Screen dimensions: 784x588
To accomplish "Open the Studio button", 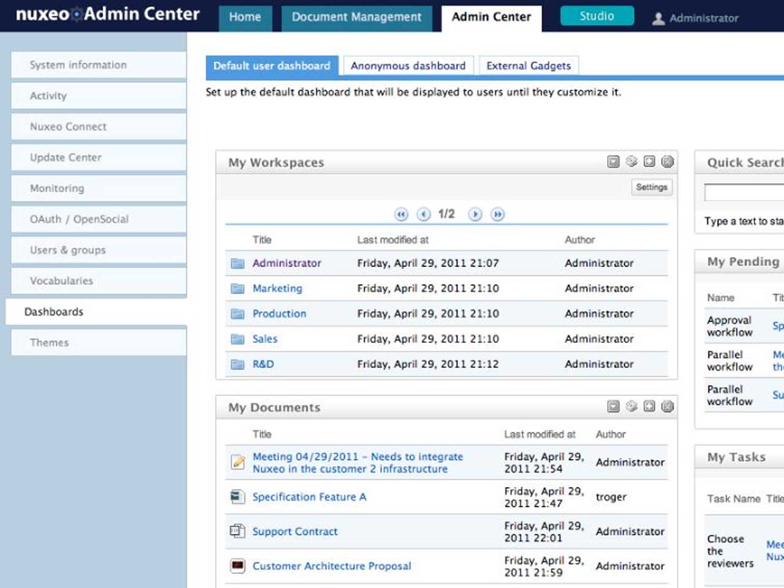I will pos(597,16).
